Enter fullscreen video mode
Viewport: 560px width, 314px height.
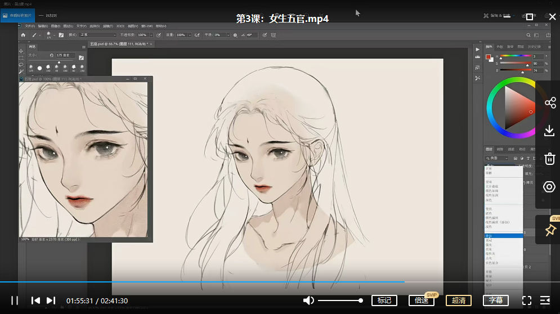(x=527, y=300)
